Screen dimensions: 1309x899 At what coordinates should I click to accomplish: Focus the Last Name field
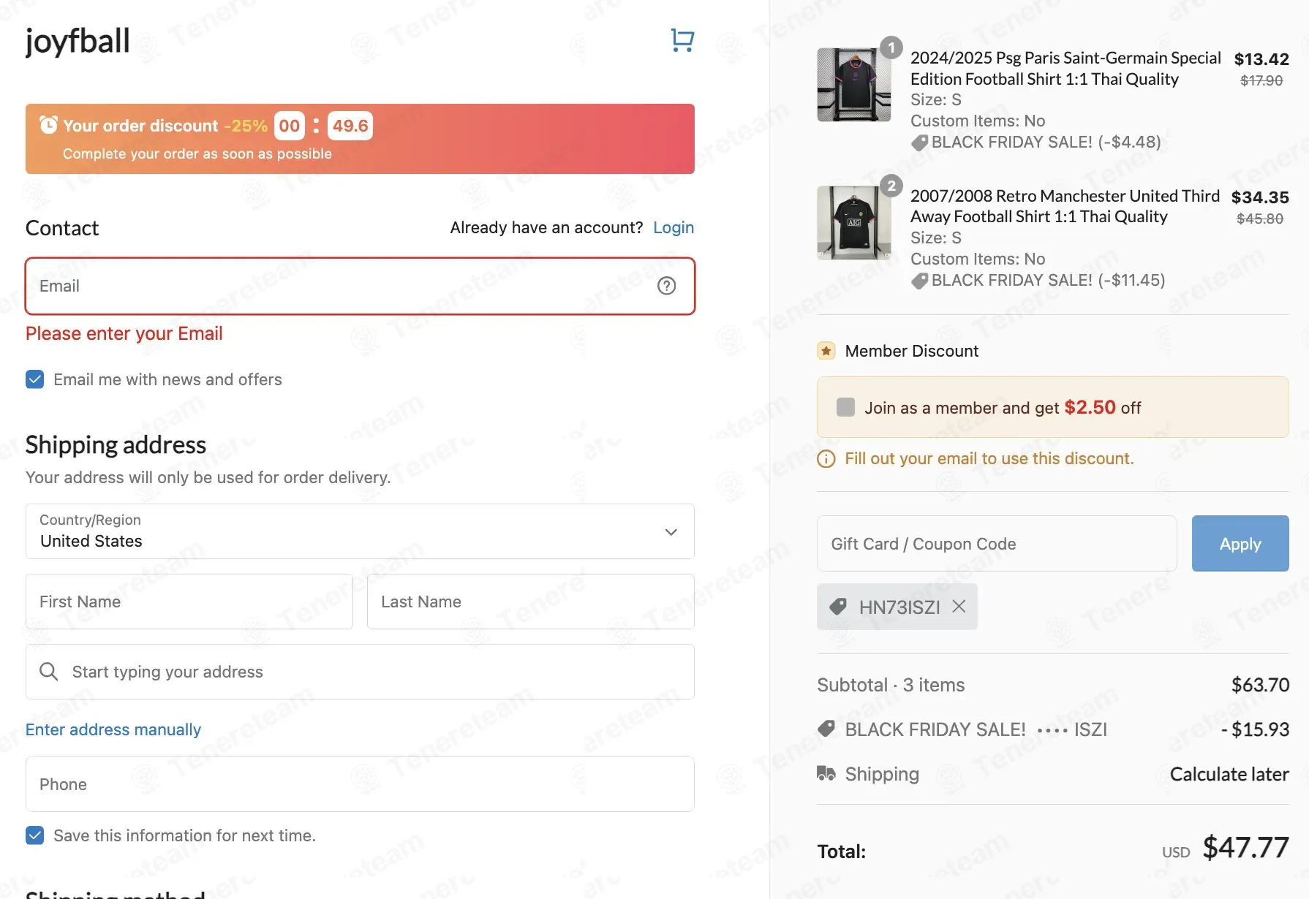point(531,602)
